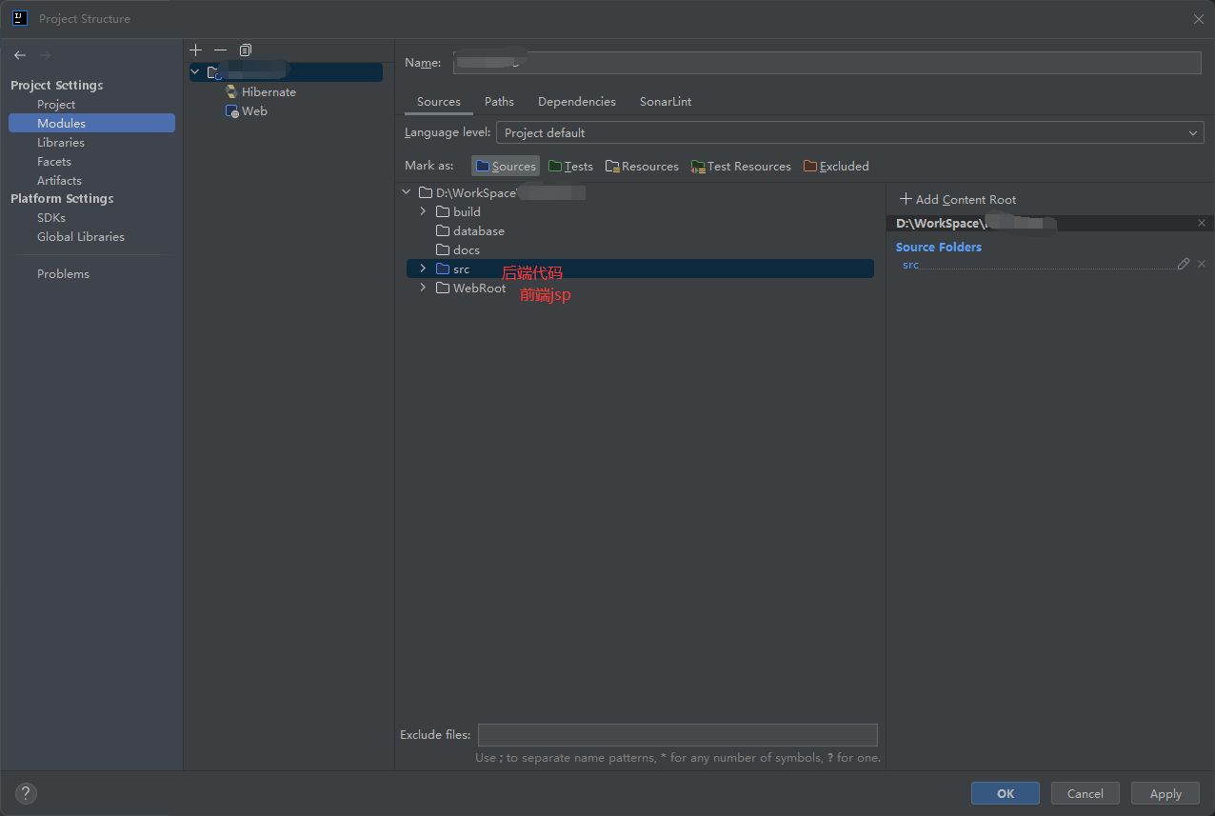Open Global Libraries in sidebar
This screenshot has width=1215, height=816.
coord(81,236)
